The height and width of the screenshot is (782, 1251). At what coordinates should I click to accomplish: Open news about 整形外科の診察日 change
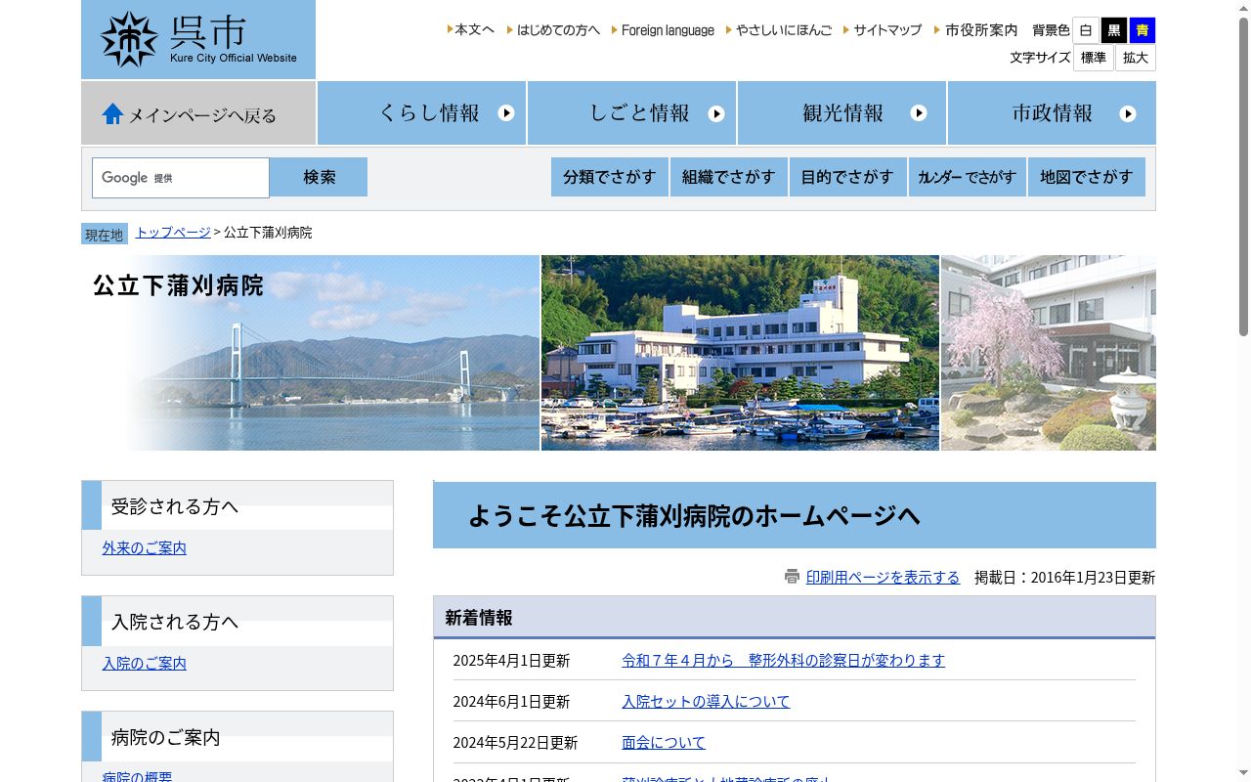784,661
